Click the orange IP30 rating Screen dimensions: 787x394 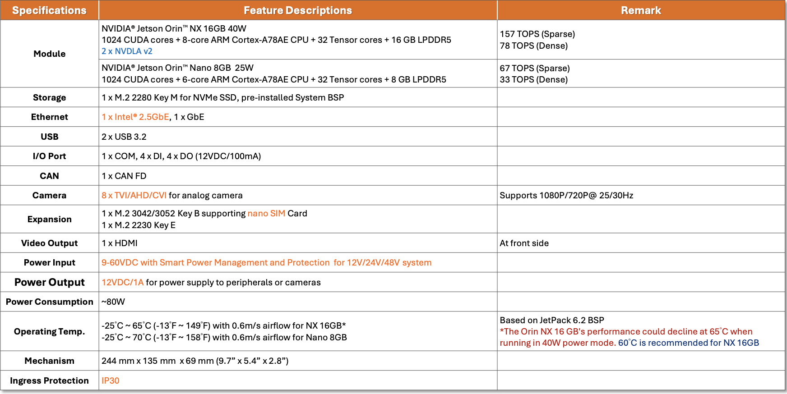[111, 380]
